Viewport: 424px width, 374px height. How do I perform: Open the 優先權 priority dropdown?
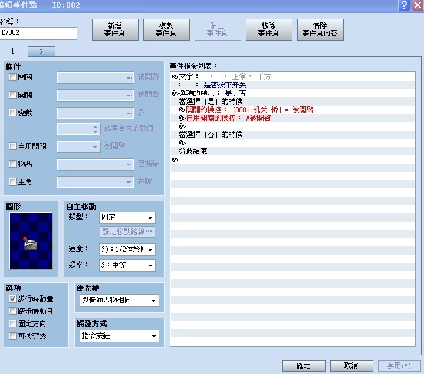point(119,300)
